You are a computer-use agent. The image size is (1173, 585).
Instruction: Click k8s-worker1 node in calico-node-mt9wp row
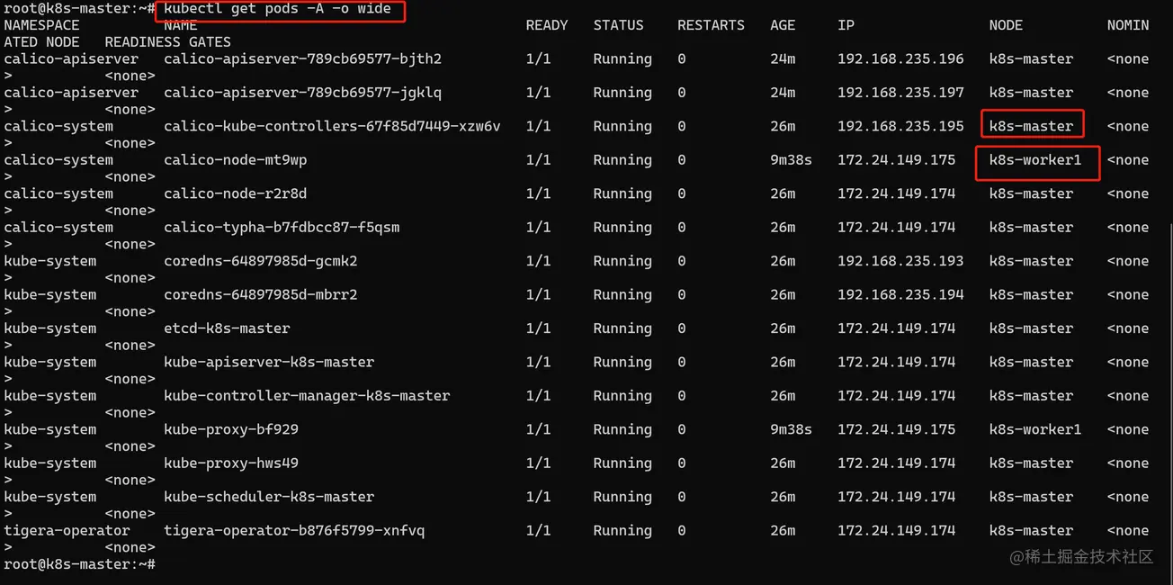1035,160
